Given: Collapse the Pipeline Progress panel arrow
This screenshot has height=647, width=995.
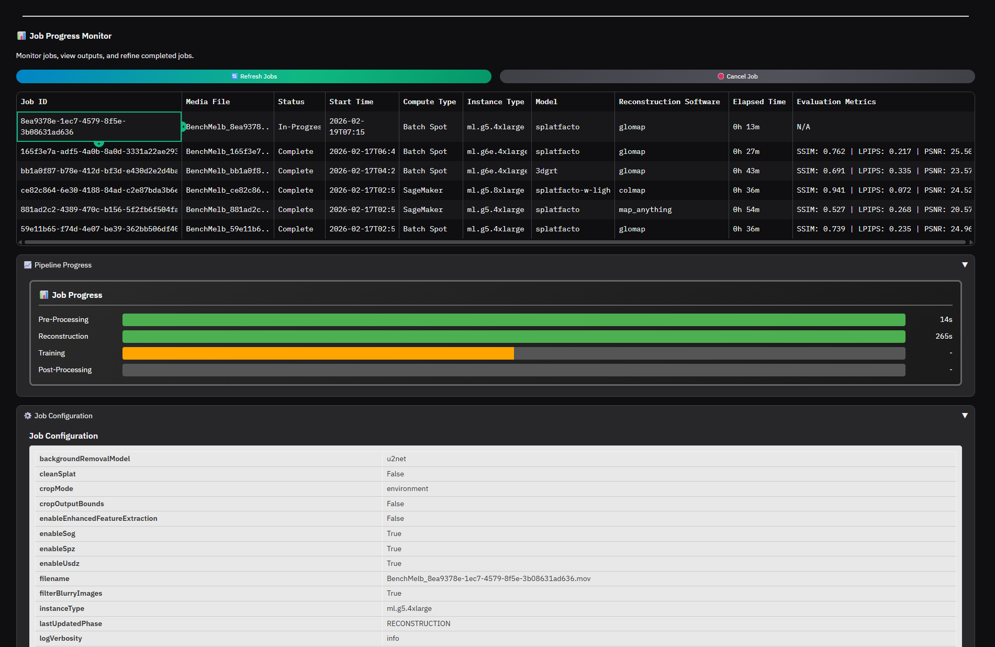Looking at the screenshot, I should tap(965, 265).
